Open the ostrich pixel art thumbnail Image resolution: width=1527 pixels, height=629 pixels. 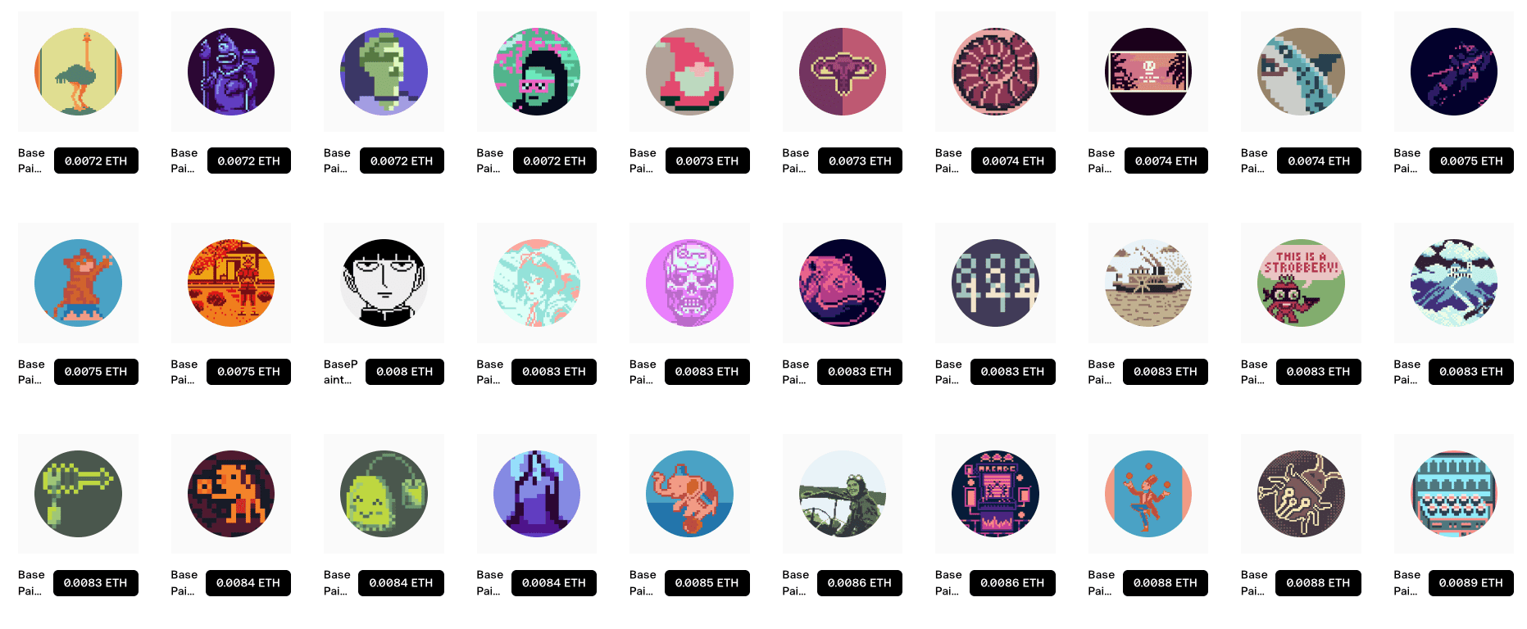78,71
